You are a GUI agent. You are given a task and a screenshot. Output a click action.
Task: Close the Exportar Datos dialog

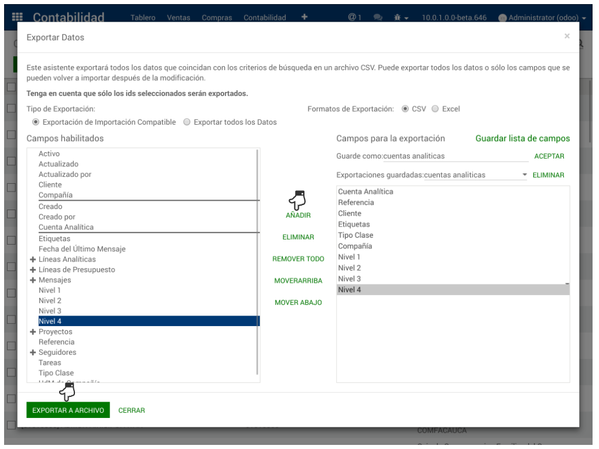(x=566, y=36)
